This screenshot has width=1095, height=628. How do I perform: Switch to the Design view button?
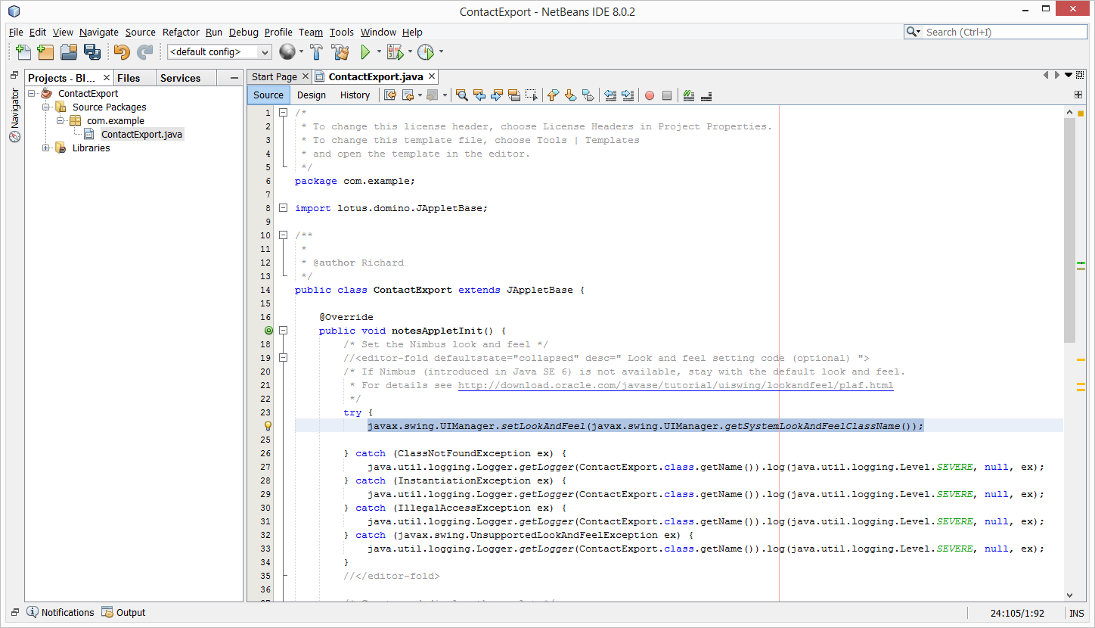[x=311, y=95]
